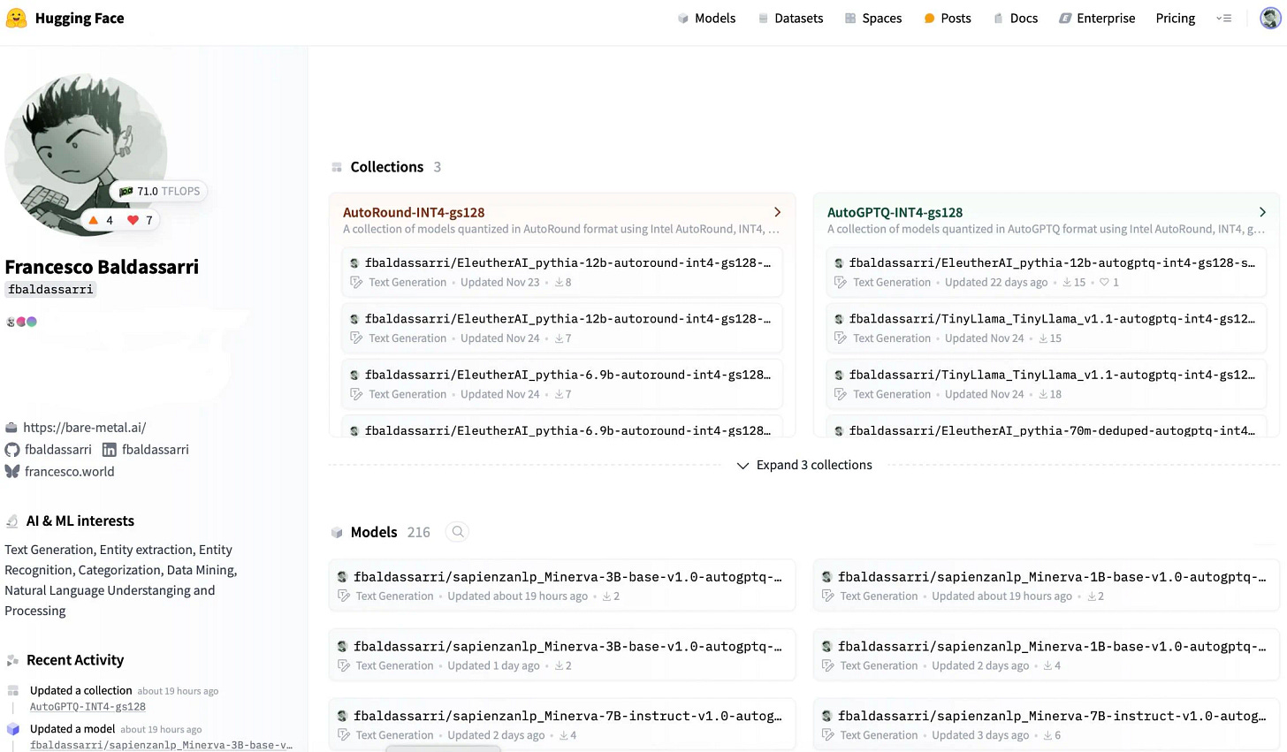Image resolution: width=1287 pixels, height=752 pixels.
Task: Open AutoGPTQ-INT4-gs128 link in Recent Activity
Action: click(x=88, y=706)
